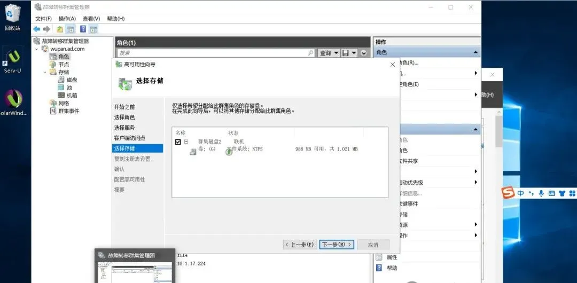Click the save query floppy disk icon
This screenshot has height=283, width=577.
[x=346, y=53]
